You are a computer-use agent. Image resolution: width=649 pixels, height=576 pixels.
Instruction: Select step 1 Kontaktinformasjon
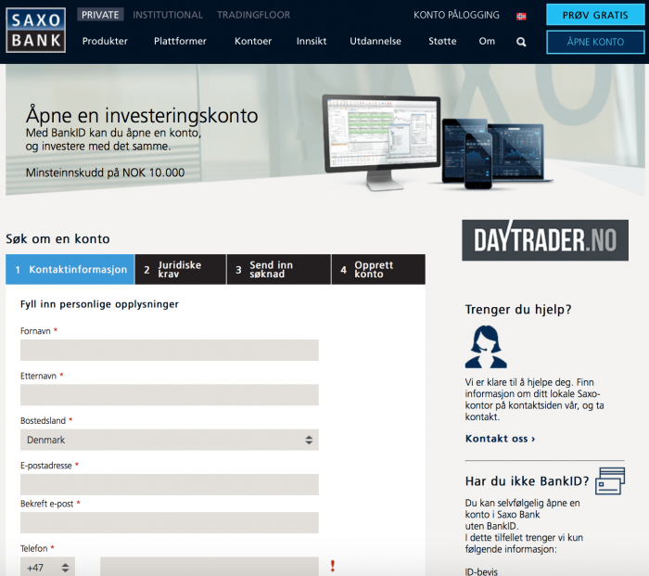(x=70, y=269)
